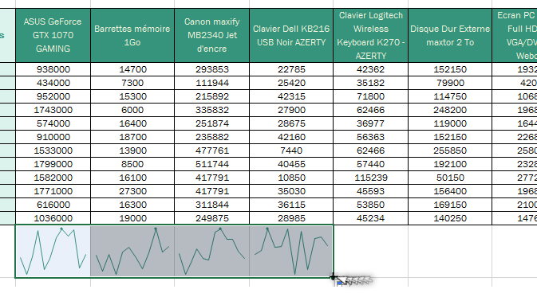This screenshot has width=537, height=301.
Task: Select cell with value 16400
Action: click(132, 123)
